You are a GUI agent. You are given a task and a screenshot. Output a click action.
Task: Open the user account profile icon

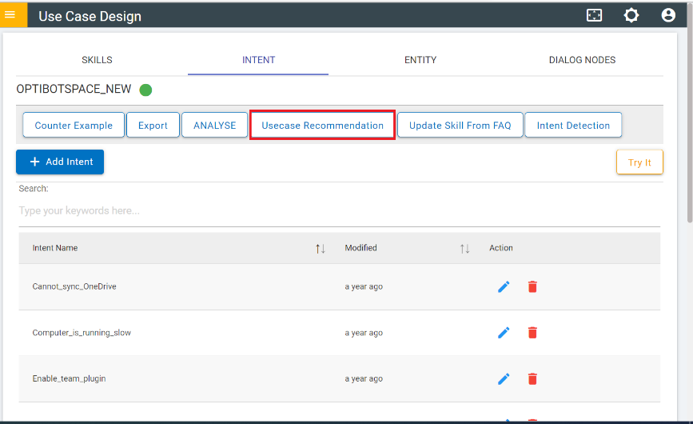(x=668, y=15)
